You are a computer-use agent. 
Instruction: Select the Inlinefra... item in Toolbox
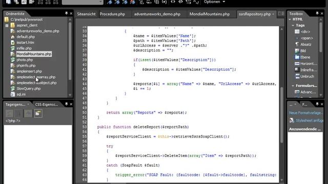(x=306, y=70)
